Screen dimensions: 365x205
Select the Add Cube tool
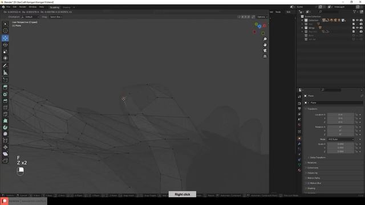coord(5,80)
